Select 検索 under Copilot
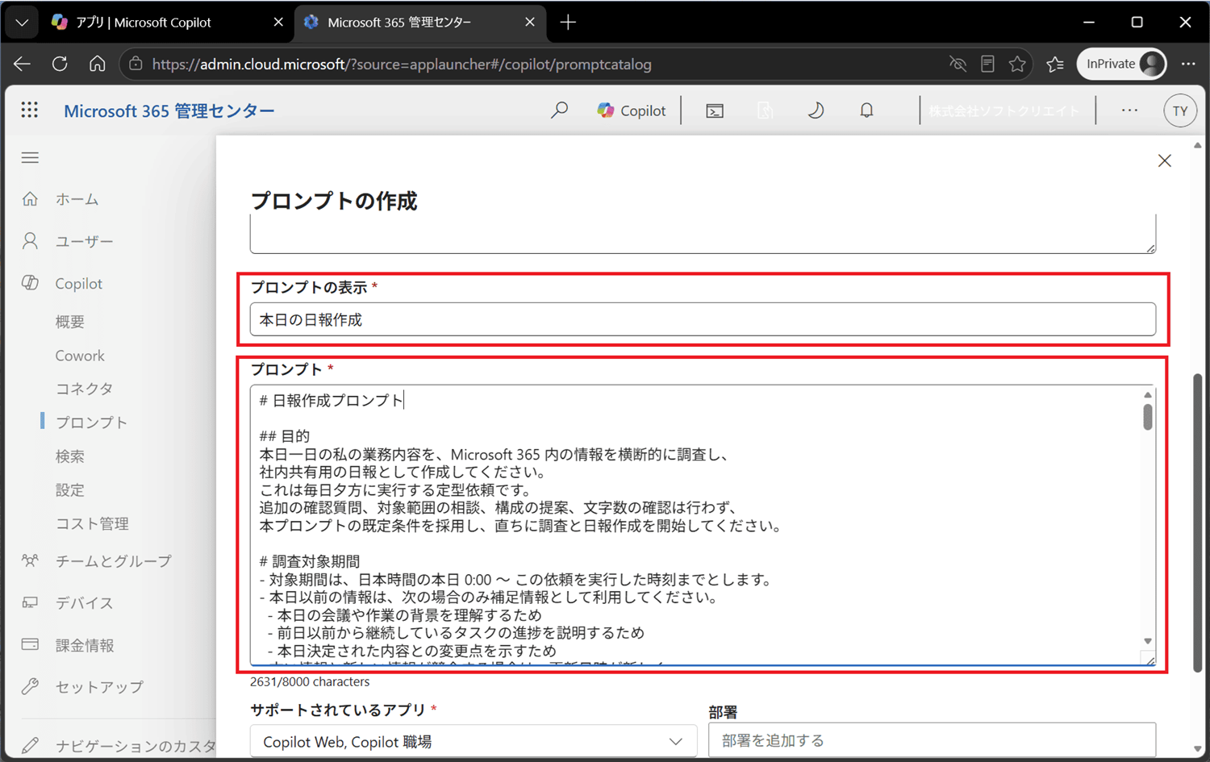The width and height of the screenshot is (1210, 762). pyautogui.click(x=70, y=456)
